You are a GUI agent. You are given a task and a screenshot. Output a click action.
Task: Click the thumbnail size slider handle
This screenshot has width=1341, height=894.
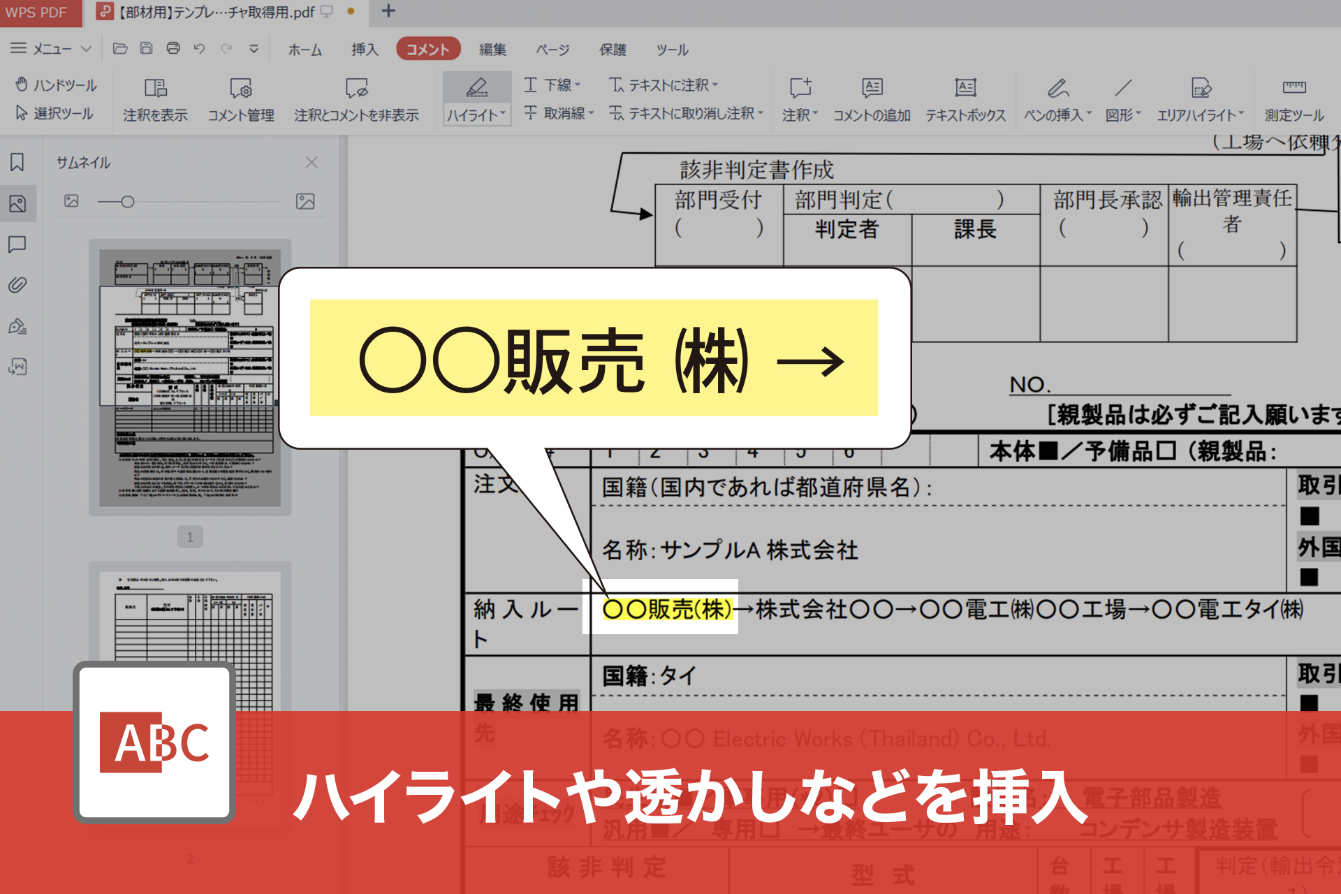click(x=129, y=201)
